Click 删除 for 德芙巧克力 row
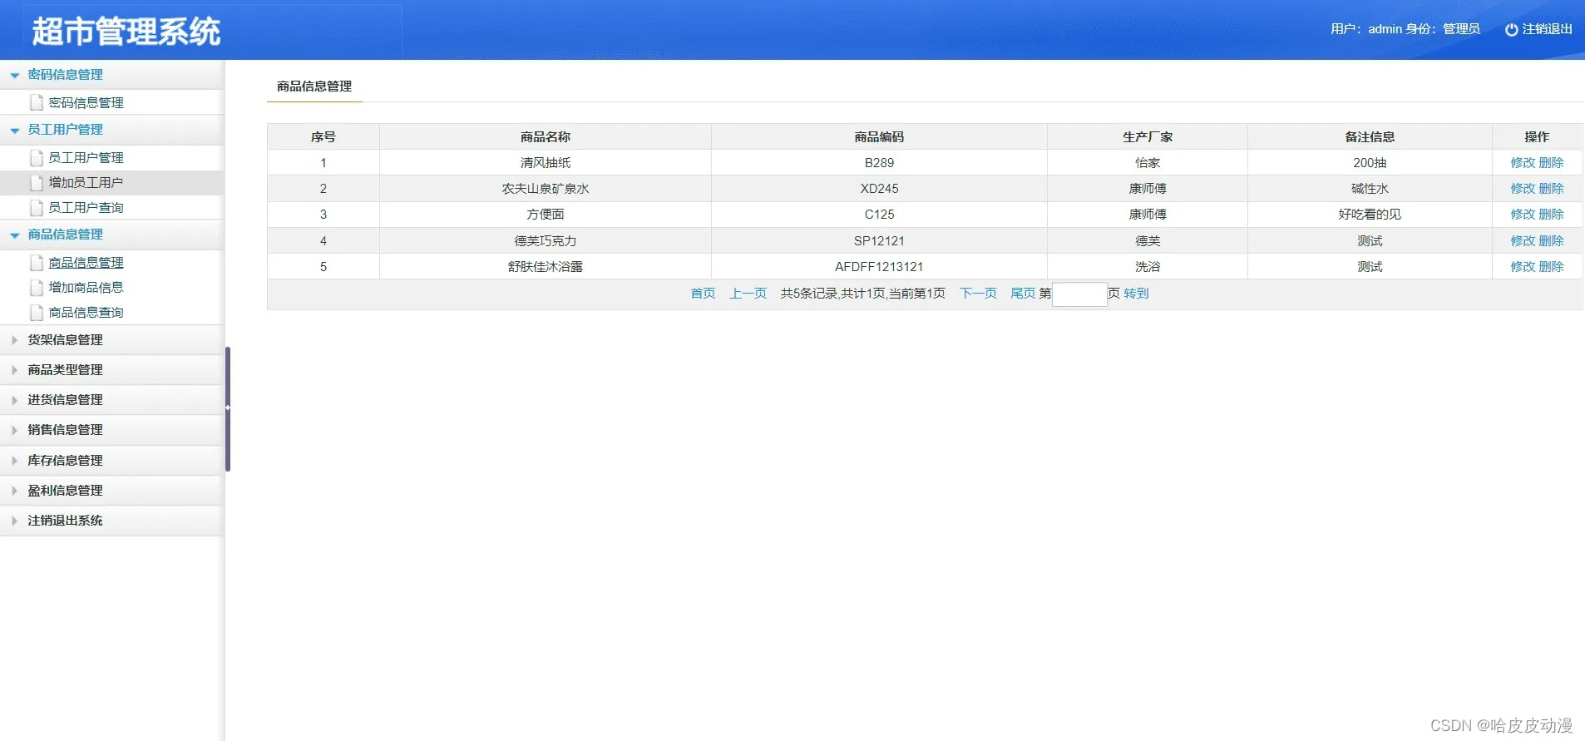 point(1551,240)
